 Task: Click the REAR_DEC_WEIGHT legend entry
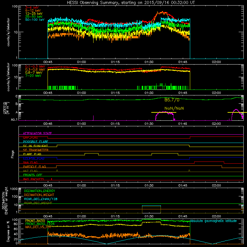point(38,203)
